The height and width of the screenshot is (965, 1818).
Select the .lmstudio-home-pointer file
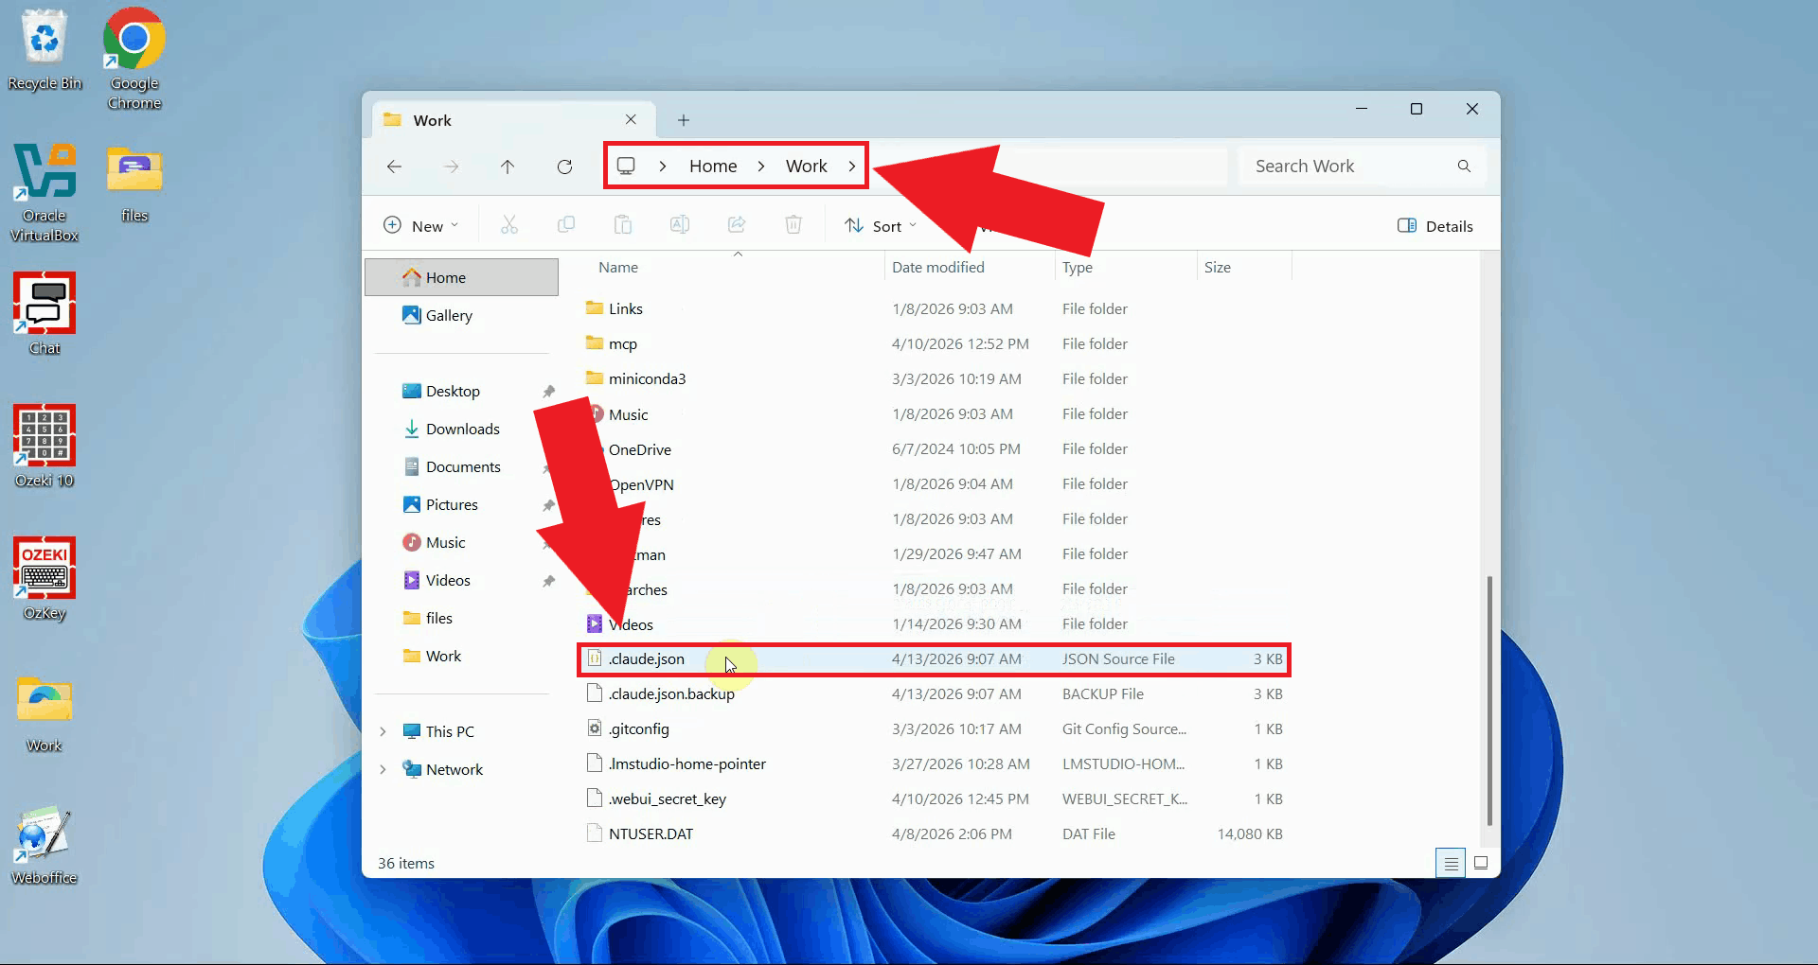(935, 764)
